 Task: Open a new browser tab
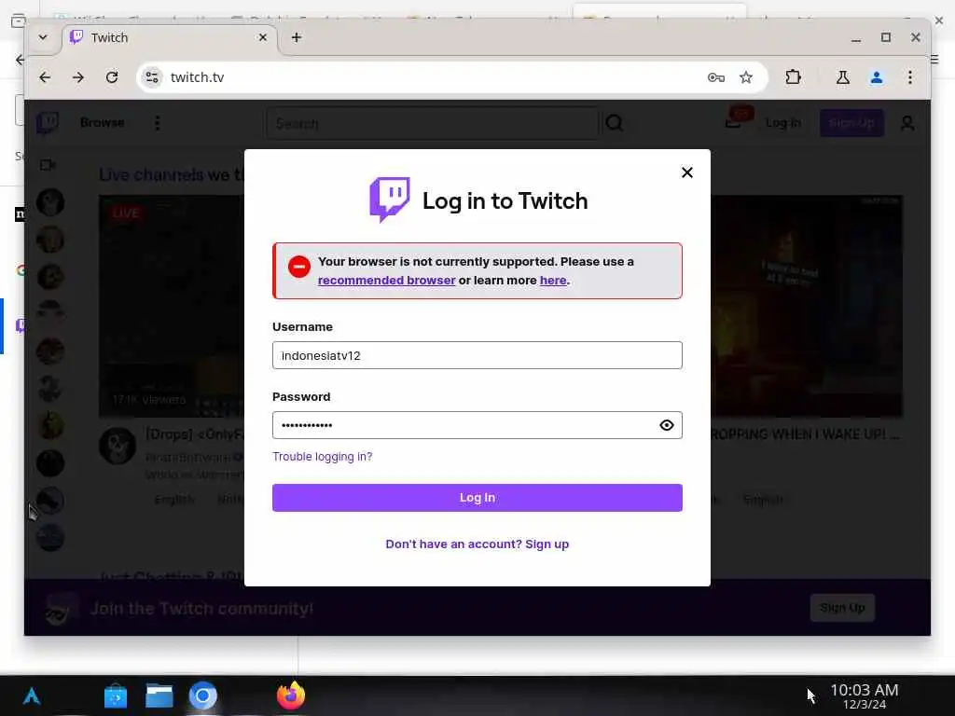(297, 37)
